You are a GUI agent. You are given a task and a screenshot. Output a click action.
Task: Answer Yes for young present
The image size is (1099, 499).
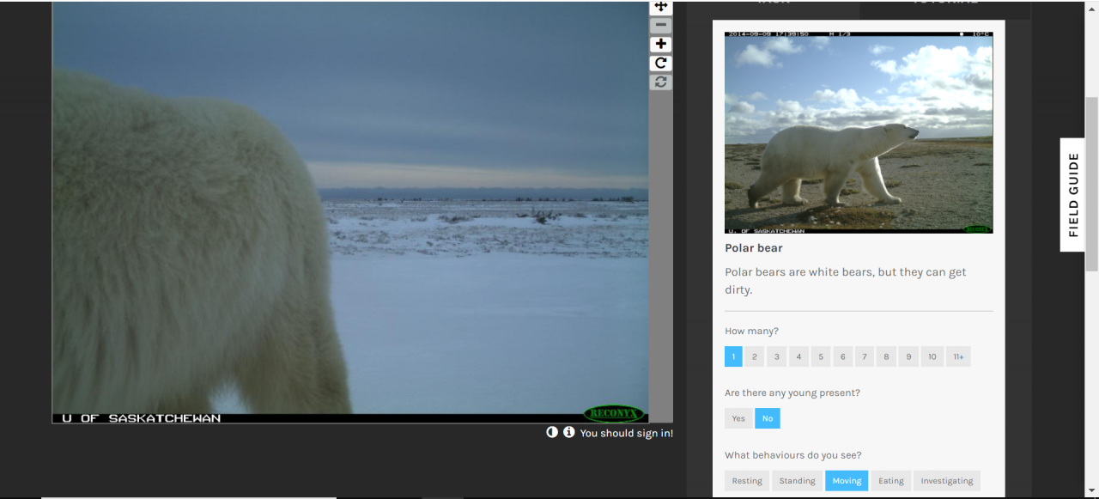(x=738, y=418)
